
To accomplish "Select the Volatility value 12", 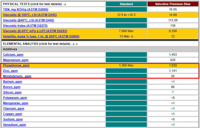I will click(173, 37).
